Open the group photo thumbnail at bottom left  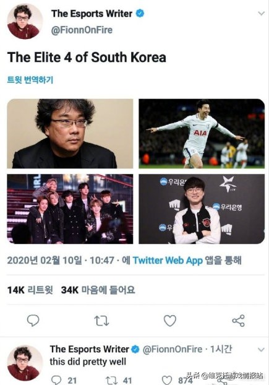(70, 209)
